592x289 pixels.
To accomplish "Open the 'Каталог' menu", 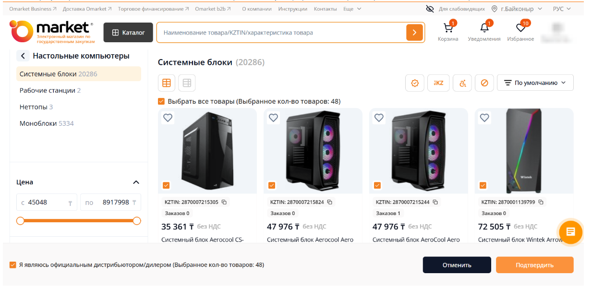I will [x=128, y=33].
